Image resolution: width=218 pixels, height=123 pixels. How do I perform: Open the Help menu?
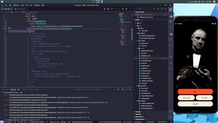pyautogui.click(x=43, y=5)
